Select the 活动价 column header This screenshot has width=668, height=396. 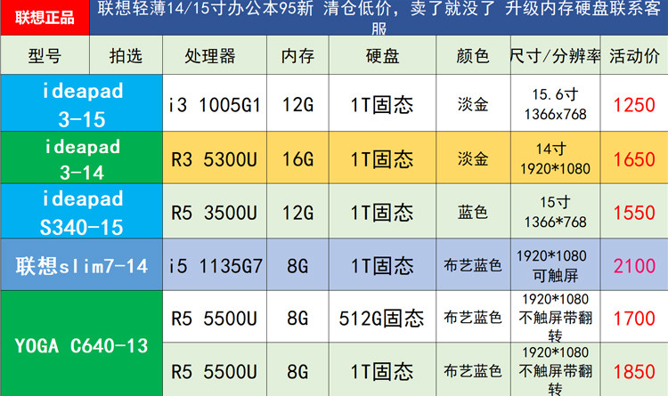coord(634,55)
